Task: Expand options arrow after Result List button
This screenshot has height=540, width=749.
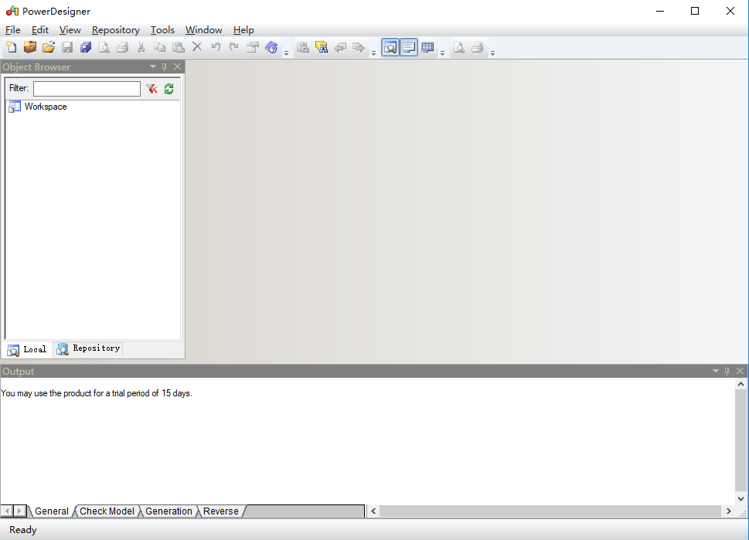Action: pyautogui.click(x=442, y=53)
